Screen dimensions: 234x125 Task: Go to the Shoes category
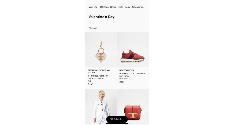[113, 7]
